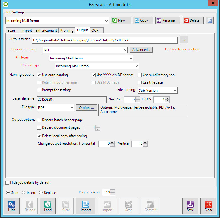Switch to the OCR tab
Viewport: 220px width, 218px height.
click(x=95, y=31)
